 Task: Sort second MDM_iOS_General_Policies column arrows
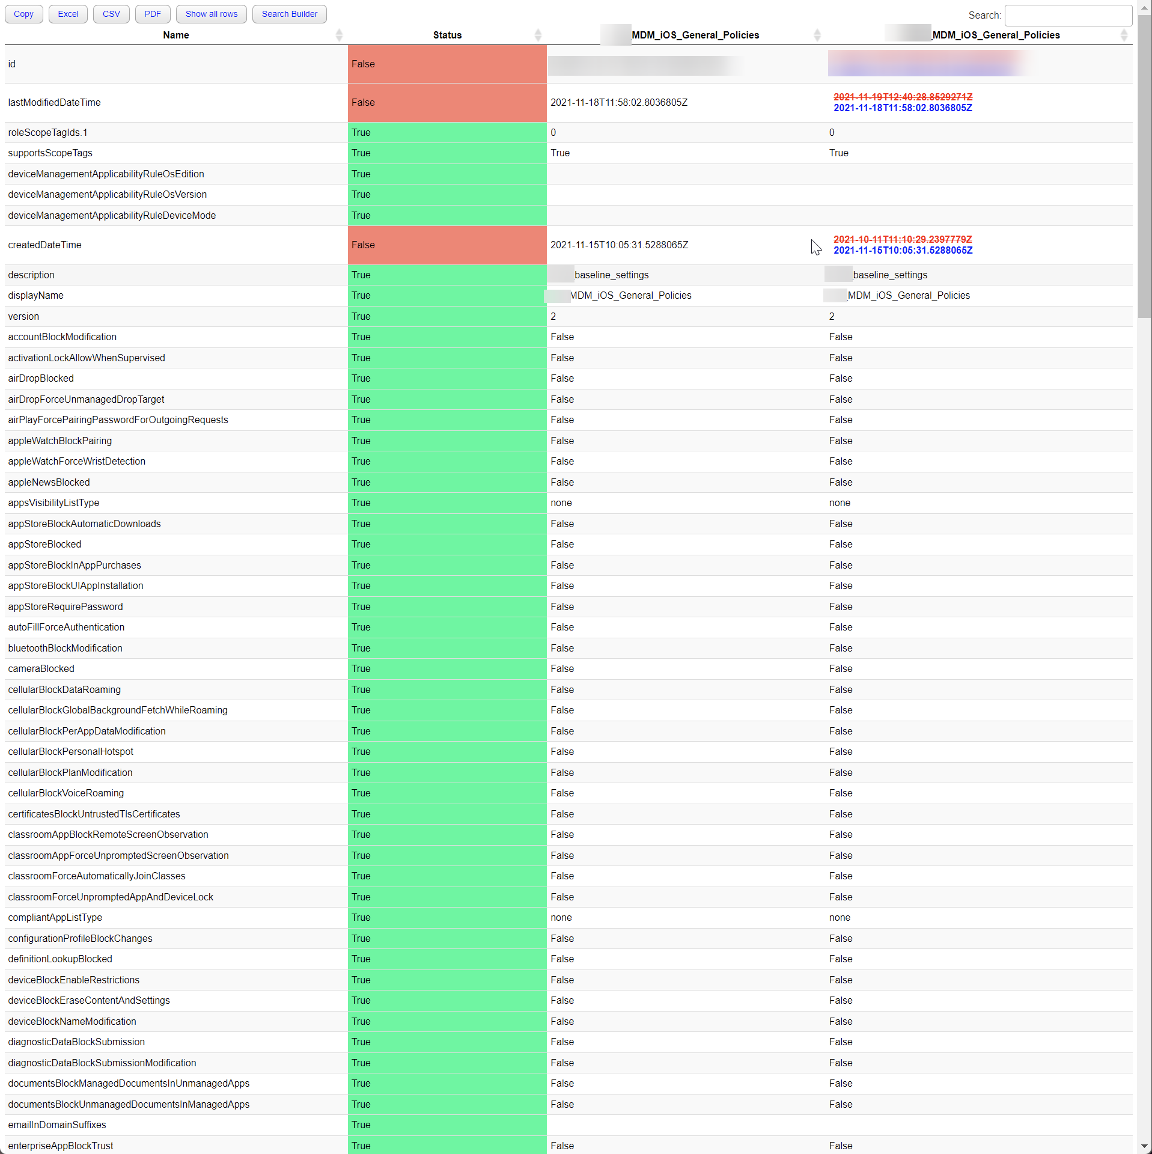click(1123, 35)
